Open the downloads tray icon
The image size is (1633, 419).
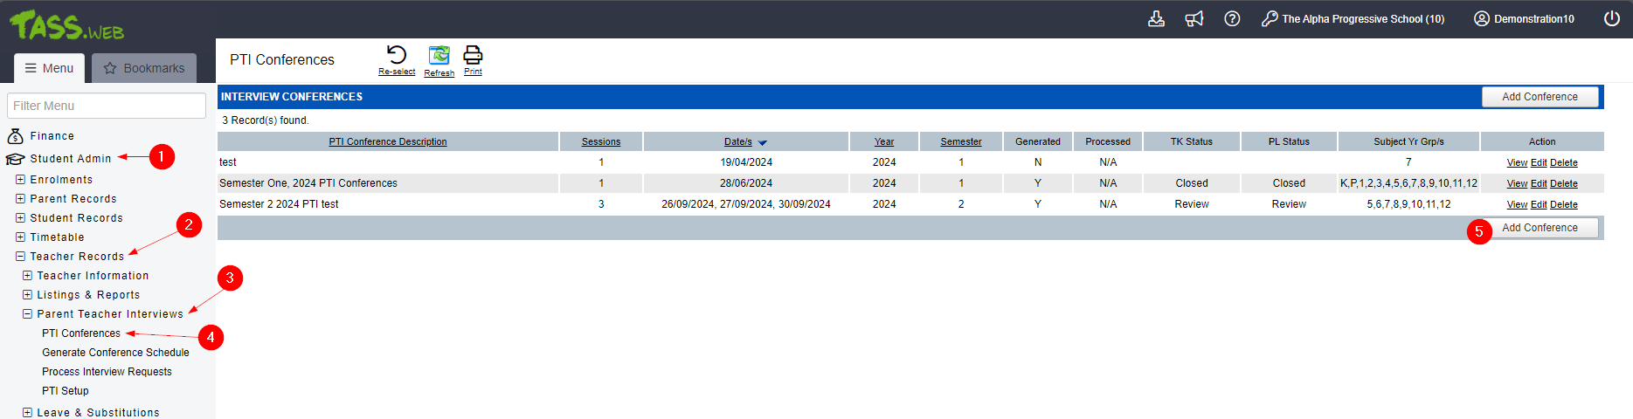tap(1156, 18)
